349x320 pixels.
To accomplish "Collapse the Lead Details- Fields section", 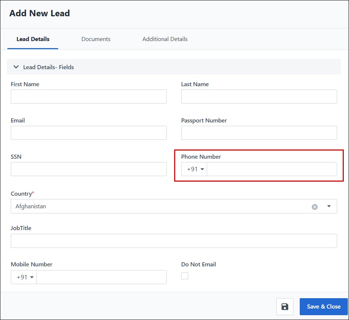I will [x=16, y=67].
